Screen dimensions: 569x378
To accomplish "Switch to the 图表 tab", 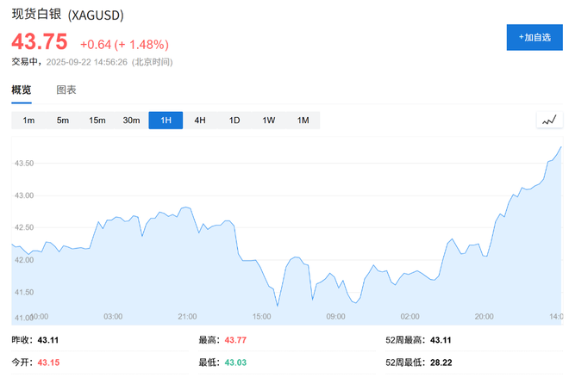I will point(66,90).
